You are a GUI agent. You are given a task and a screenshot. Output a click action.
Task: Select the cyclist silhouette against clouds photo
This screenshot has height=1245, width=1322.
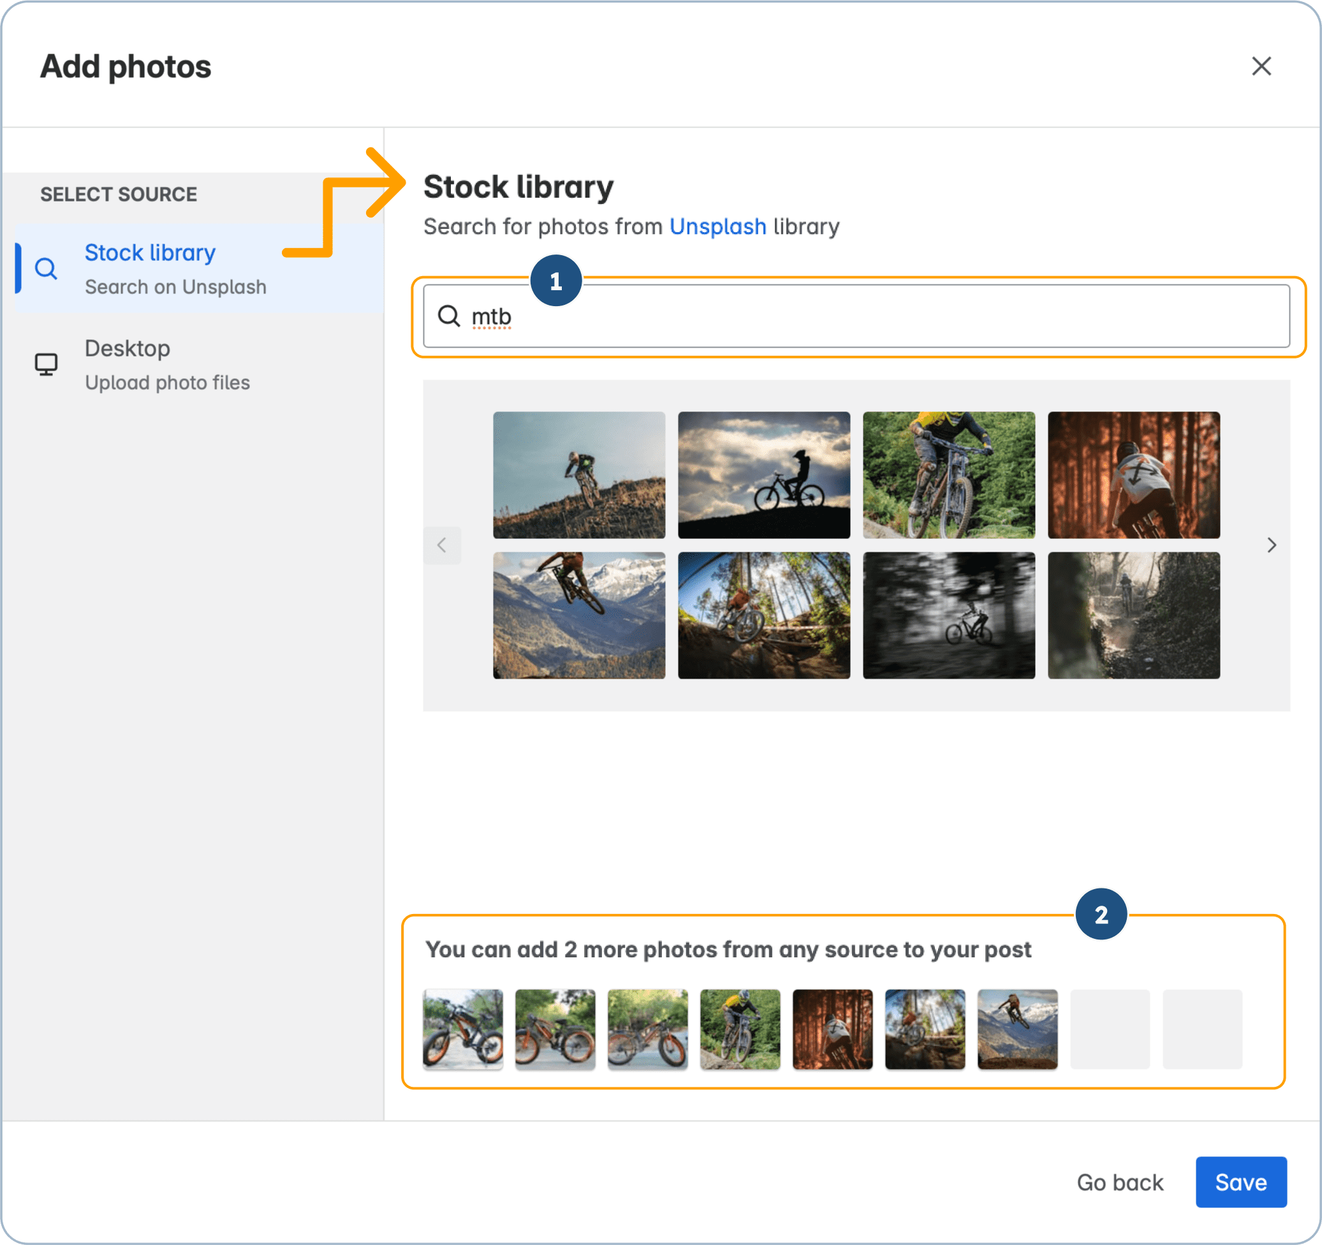(763, 475)
